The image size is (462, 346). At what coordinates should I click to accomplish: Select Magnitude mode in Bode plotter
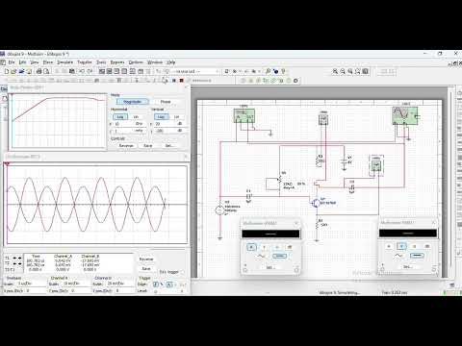pyautogui.click(x=132, y=102)
